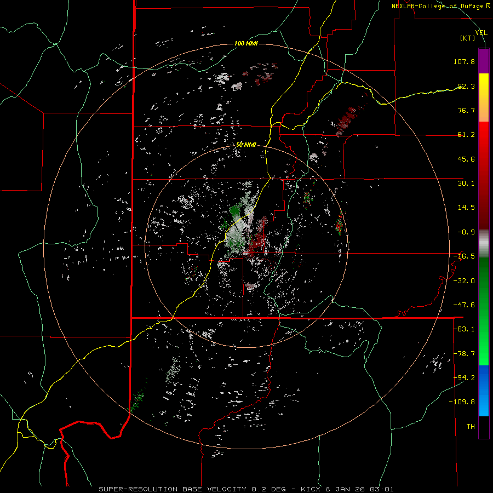
Task: Click the 76.7 scale value
Action: (x=466, y=110)
